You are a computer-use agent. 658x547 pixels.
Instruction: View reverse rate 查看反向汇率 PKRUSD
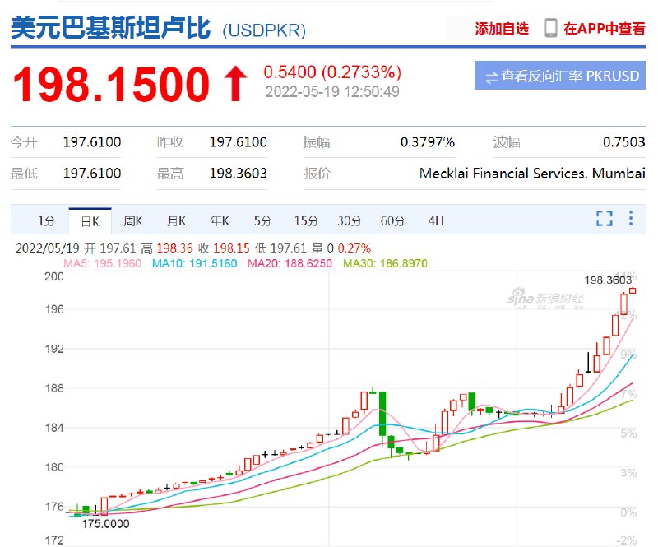pyautogui.click(x=560, y=76)
